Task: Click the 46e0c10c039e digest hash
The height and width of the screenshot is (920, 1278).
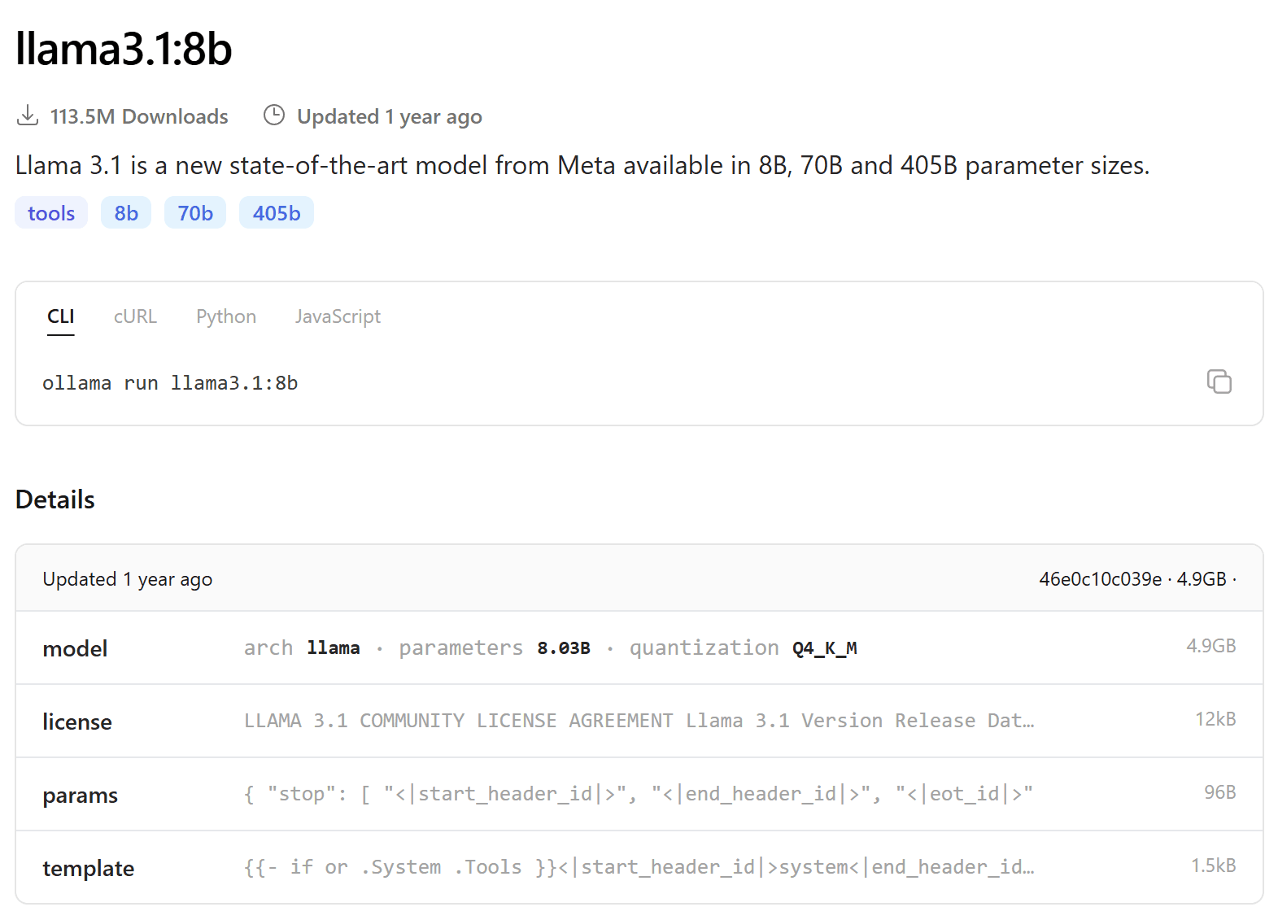Action: pos(1100,579)
